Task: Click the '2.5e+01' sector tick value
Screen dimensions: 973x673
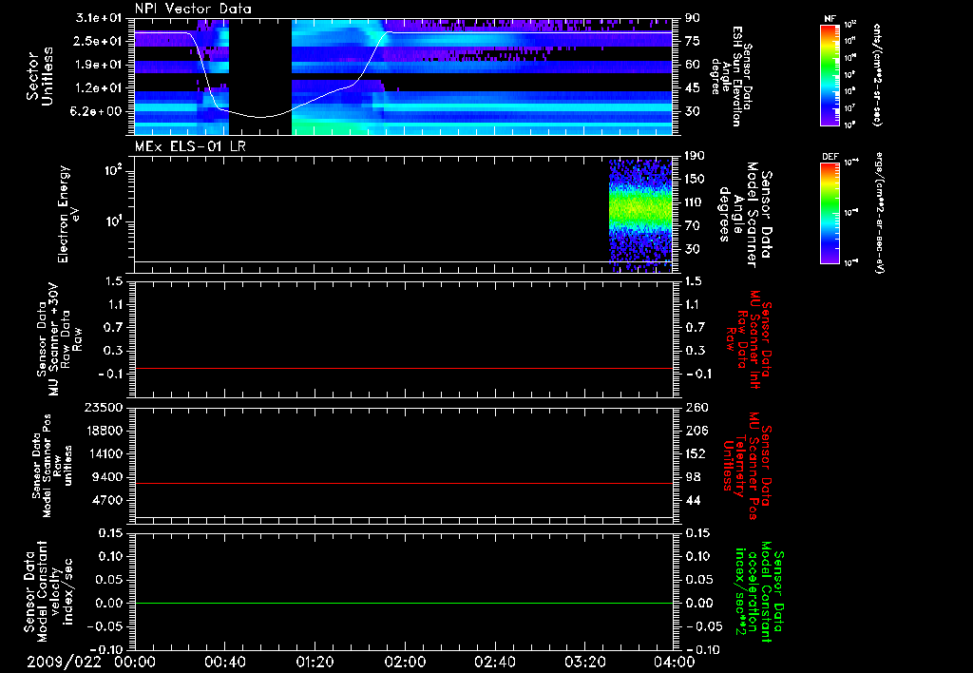Action: click(99, 41)
